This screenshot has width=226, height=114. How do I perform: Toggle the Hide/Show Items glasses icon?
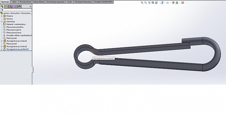167,3
